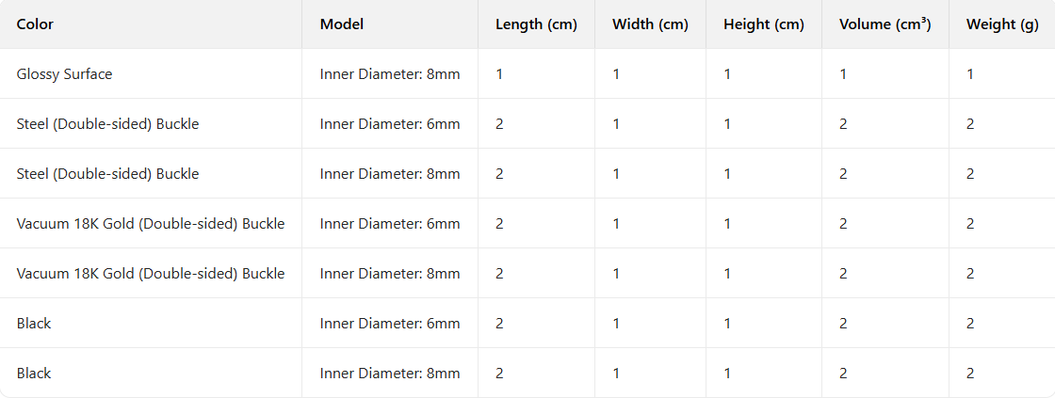
Task: Click the weight value in the last row
Action: tap(970, 373)
